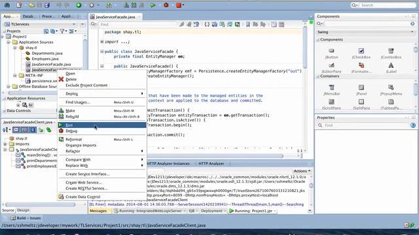Collapse the Application Sources folder
This screenshot has width=419, height=235.
[9, 42]
